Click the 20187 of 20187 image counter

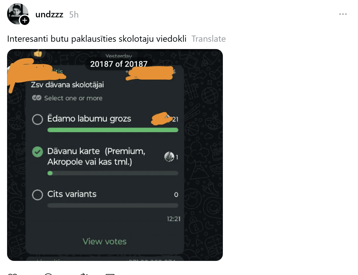(119, 64)
